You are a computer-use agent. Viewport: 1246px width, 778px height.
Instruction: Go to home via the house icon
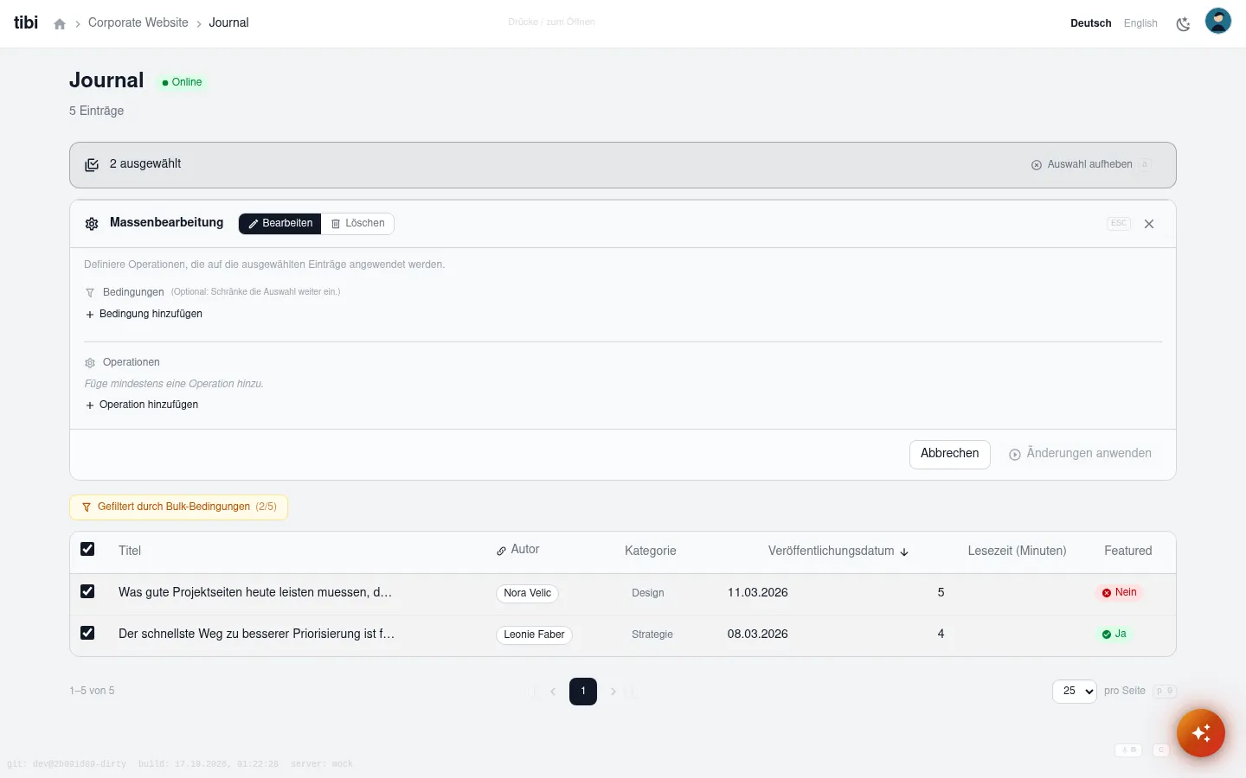[x=60, y=24]
